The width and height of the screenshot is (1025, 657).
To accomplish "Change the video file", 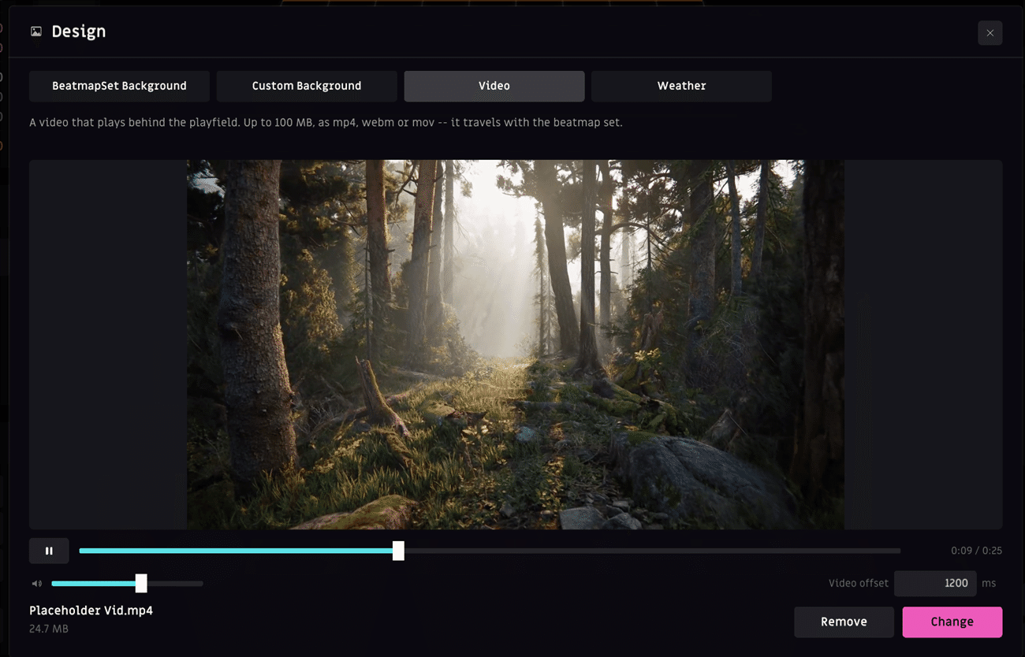I will [x=952, y=622].
